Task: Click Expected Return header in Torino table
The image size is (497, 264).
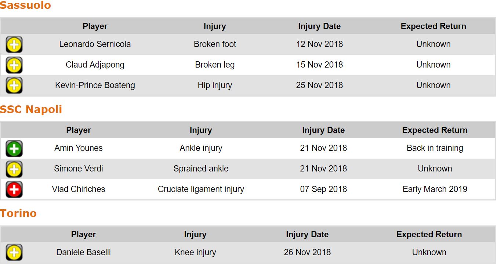Action: tap(429, 235)
